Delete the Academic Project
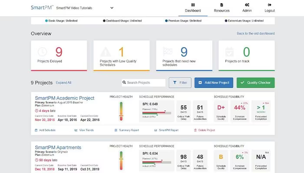Viewport: 304px width, 173px height. [205, 130]
